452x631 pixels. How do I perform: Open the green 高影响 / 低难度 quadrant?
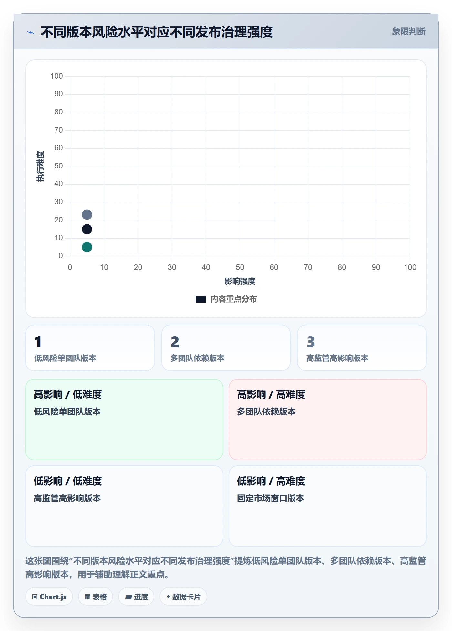124,420
